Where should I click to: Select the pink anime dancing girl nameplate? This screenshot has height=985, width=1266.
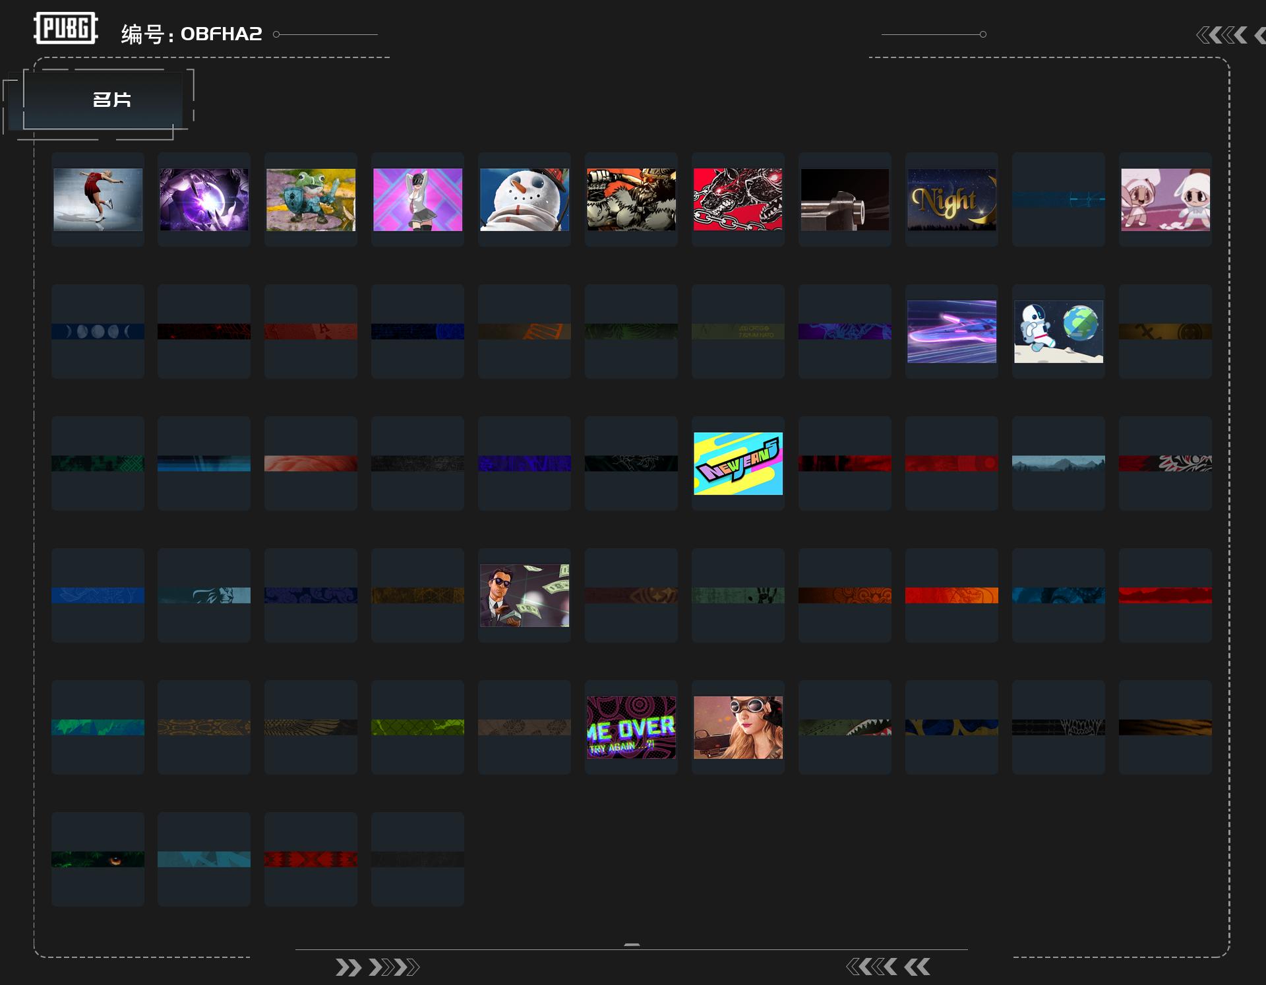417,199
